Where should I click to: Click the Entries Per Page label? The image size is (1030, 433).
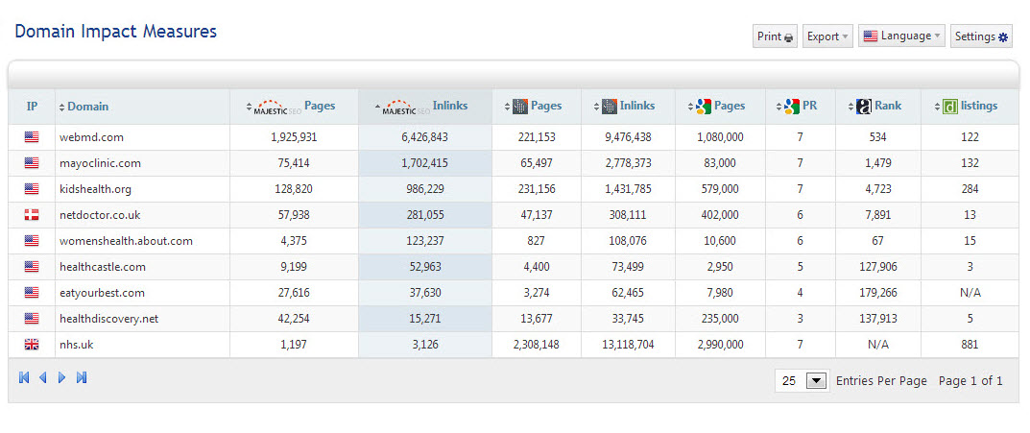pos(881,380)
